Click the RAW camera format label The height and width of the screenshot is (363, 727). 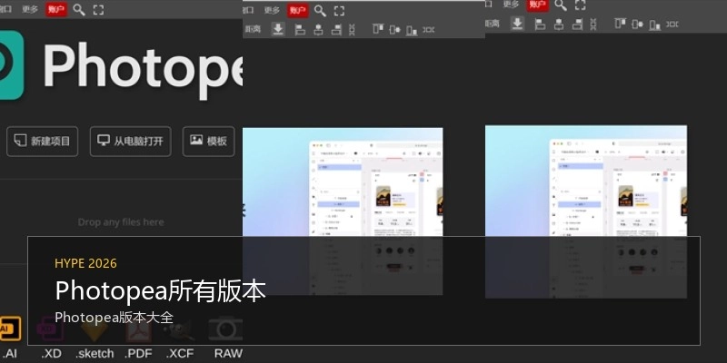tap(228, 354)
